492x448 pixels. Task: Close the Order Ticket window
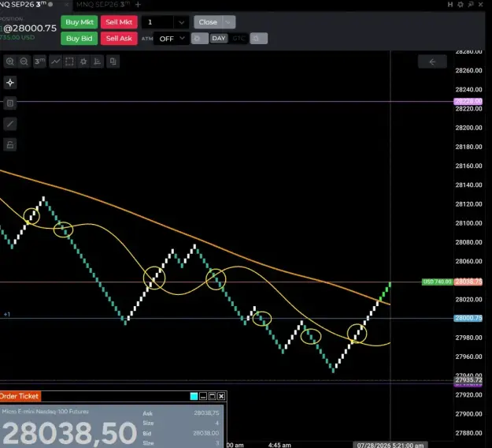pos(221,396)
